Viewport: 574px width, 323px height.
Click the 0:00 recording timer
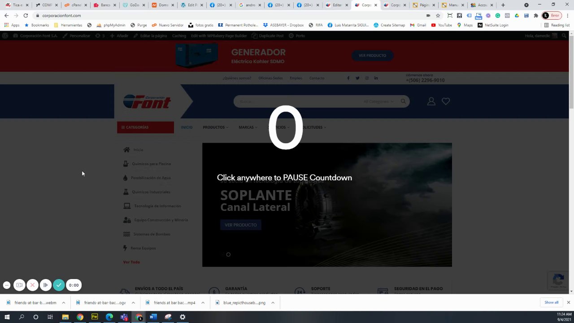[x=74, y=285]
